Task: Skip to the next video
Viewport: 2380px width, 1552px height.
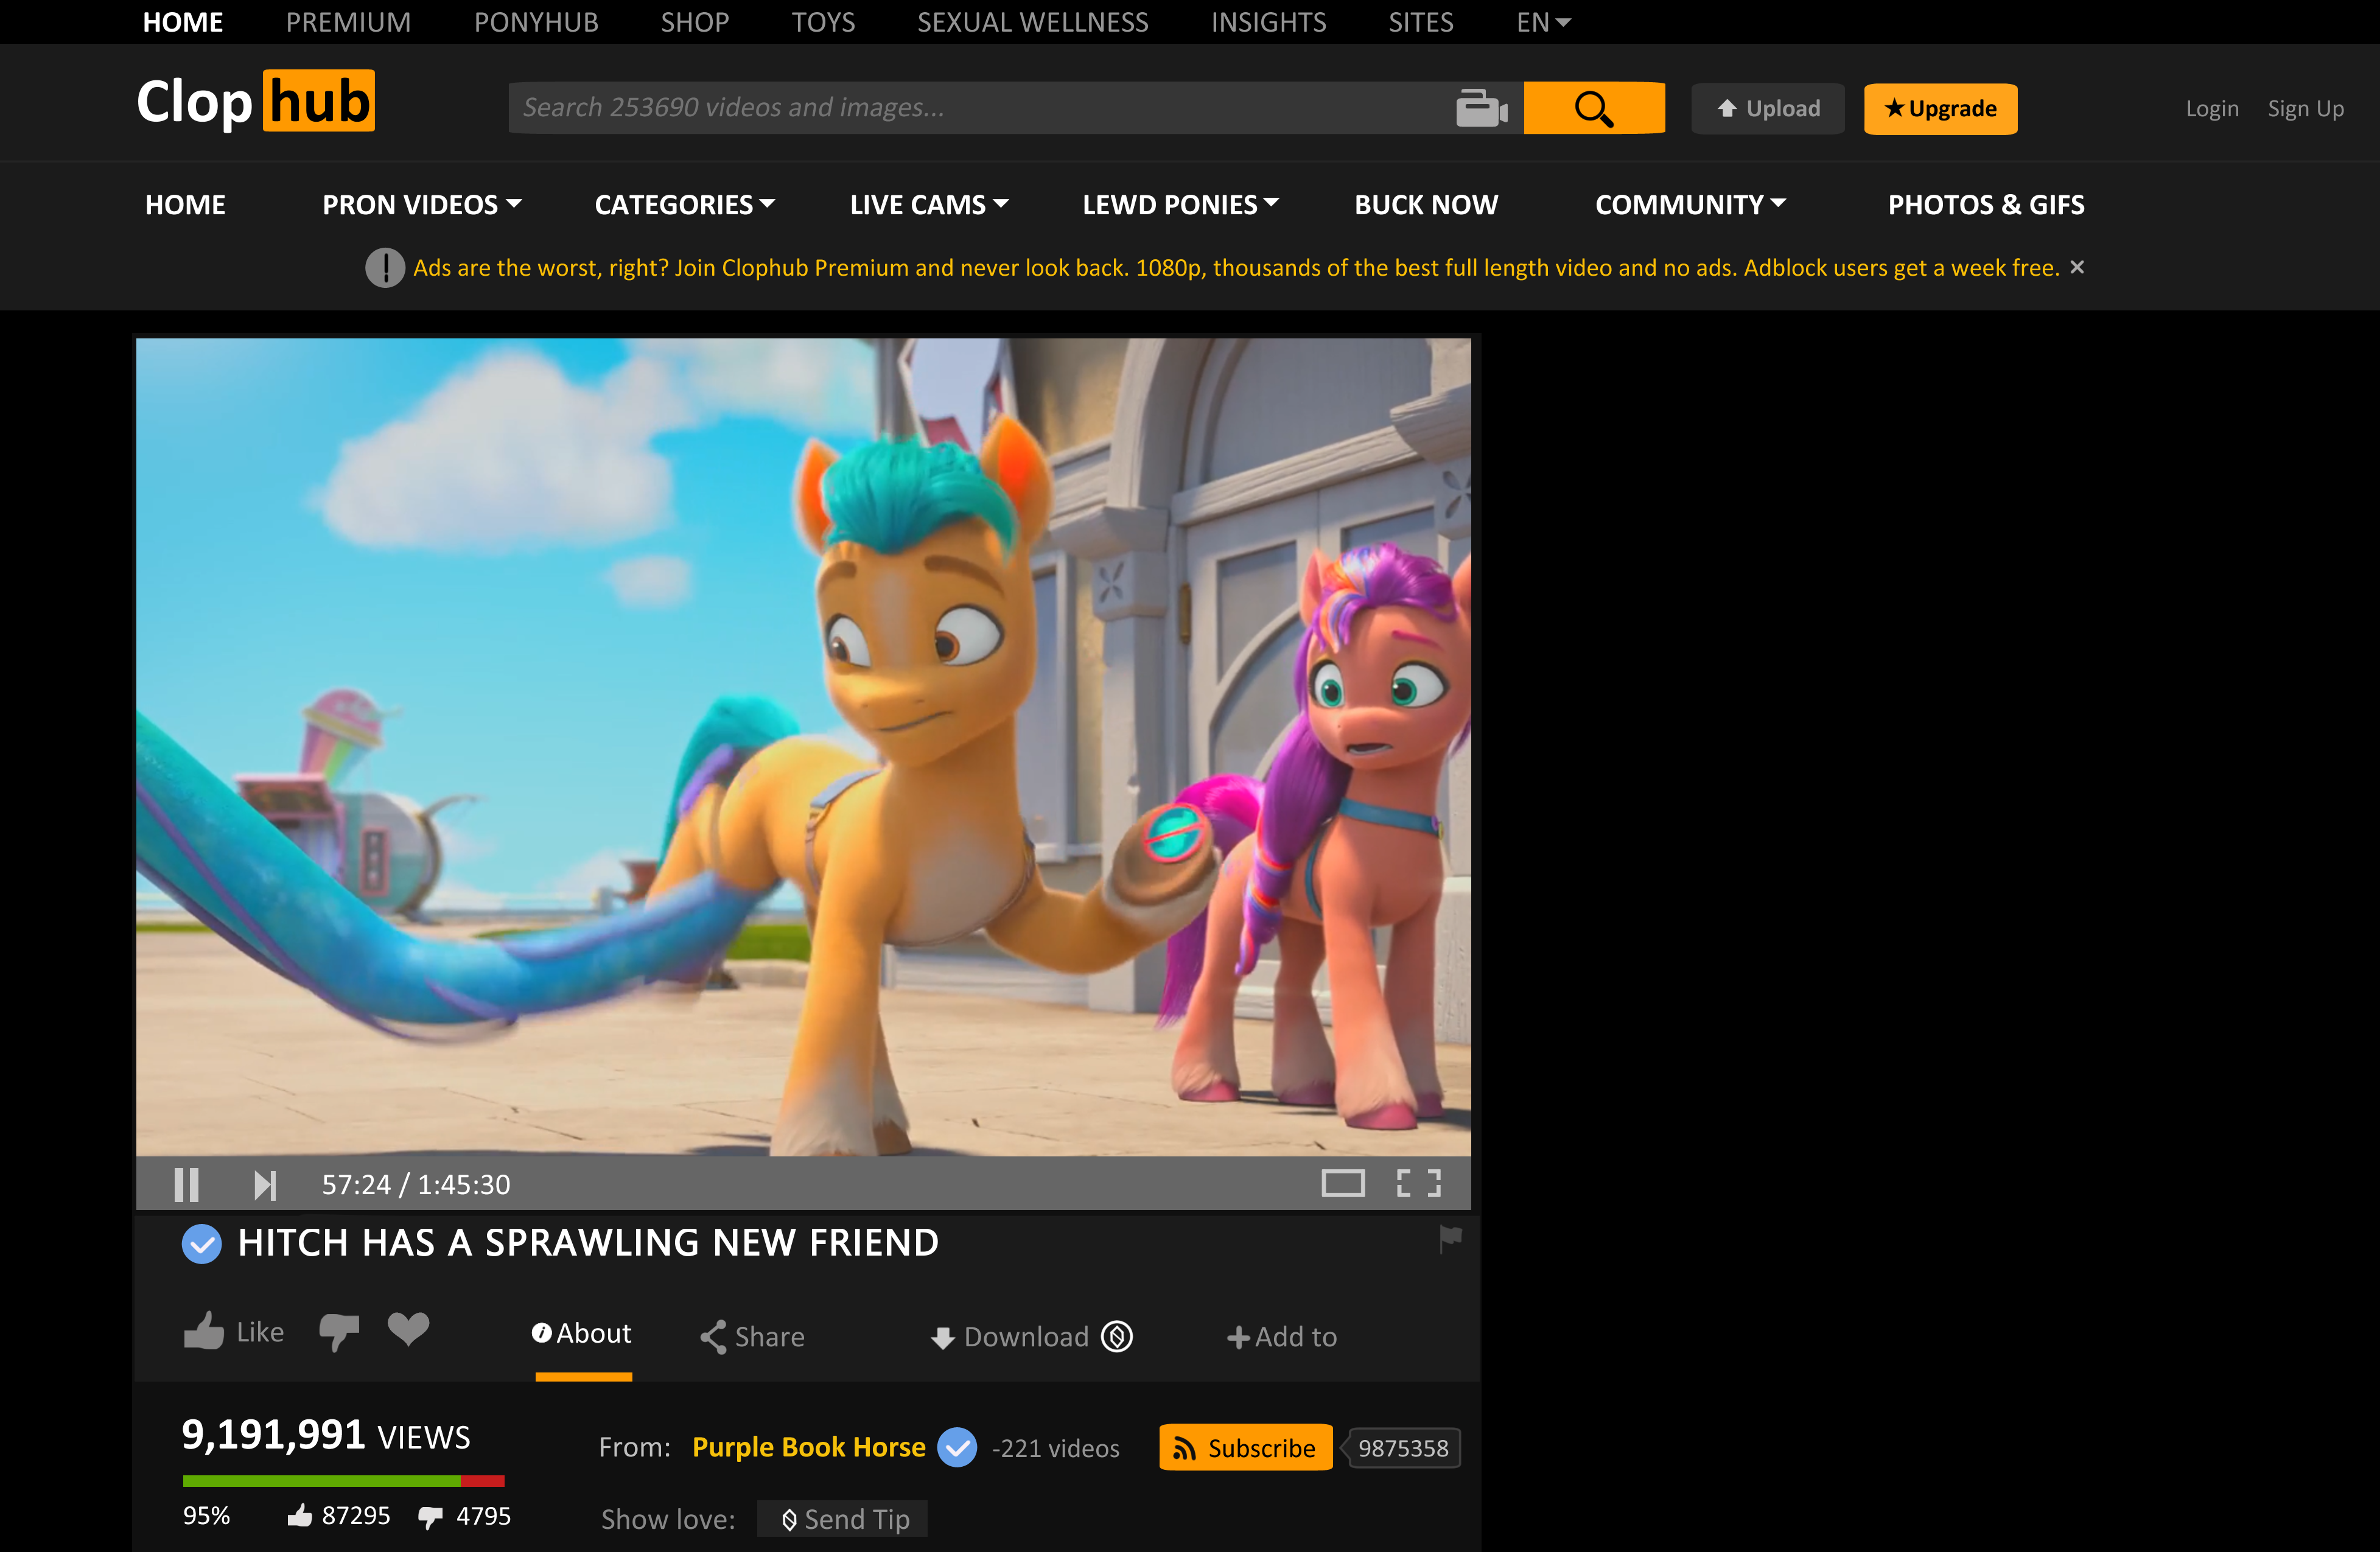Action: point(264,1184)
